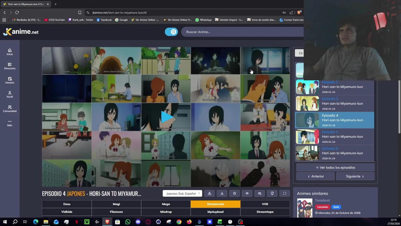Bookmark the page with the bookmark icon
401x226 pixels.
point(80,13)
